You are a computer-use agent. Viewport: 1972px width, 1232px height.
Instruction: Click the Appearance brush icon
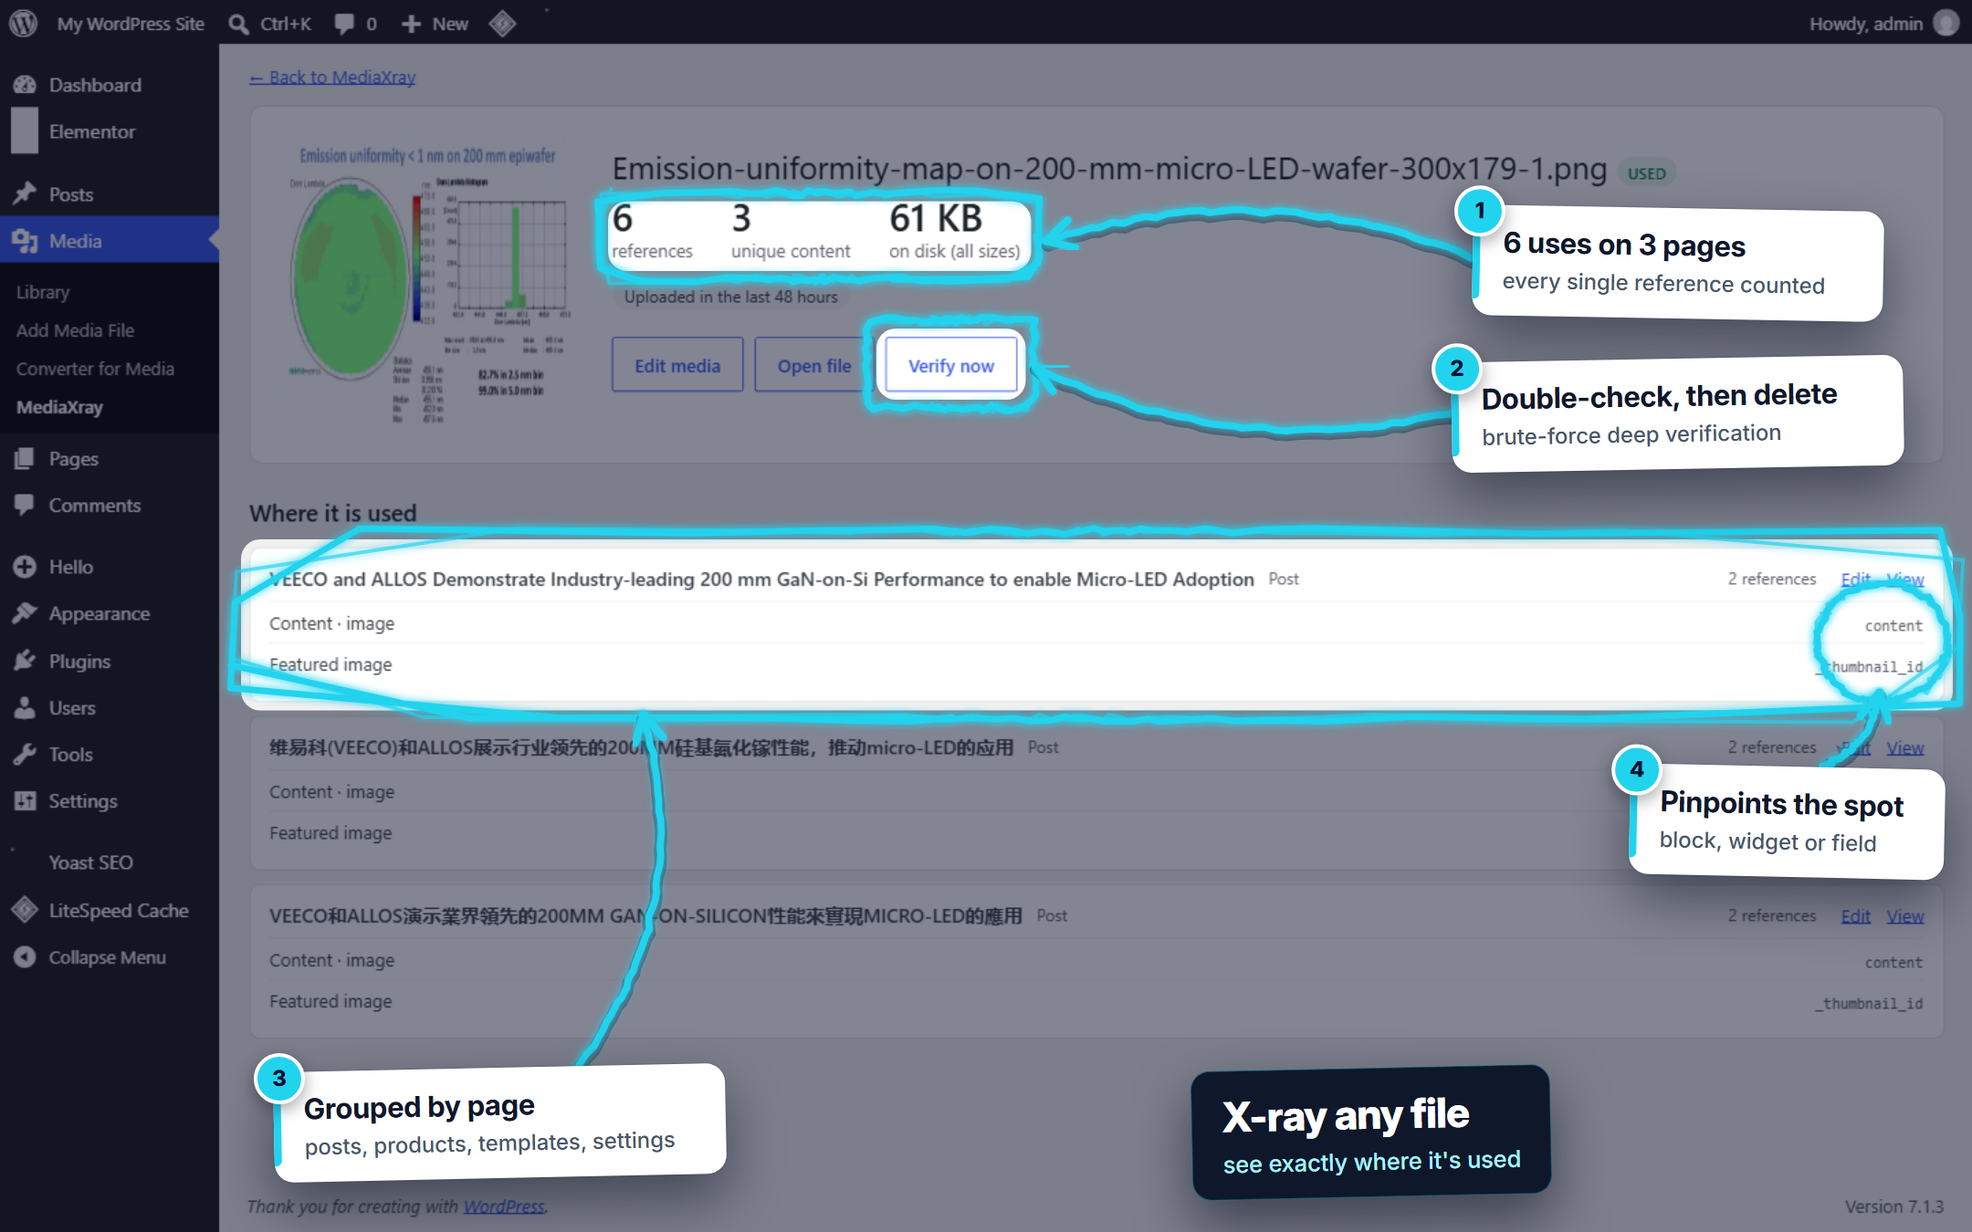25,613
